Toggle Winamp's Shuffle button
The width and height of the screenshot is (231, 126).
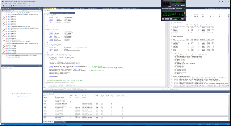178,9
